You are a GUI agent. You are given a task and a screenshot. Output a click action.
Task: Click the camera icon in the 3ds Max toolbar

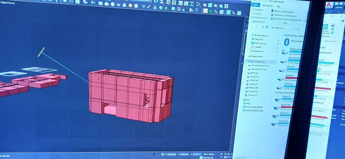coord(93,2)
